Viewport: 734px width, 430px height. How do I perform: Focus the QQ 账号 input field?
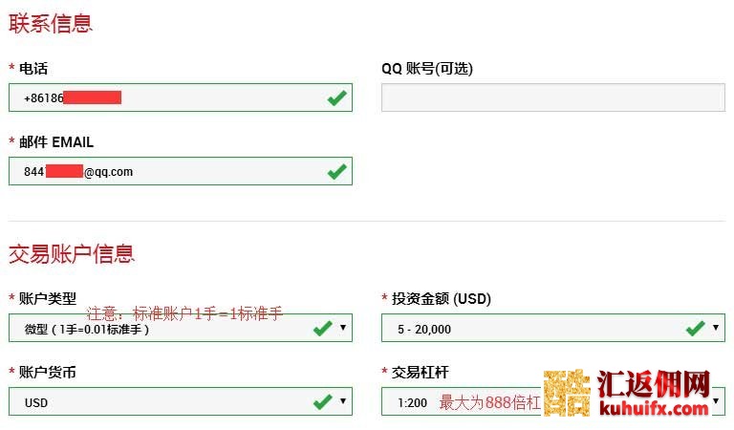[552, 97]
